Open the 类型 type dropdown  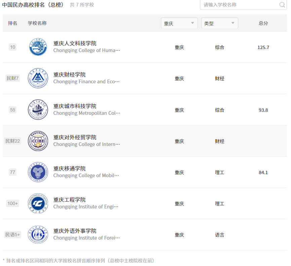[219, 23]
